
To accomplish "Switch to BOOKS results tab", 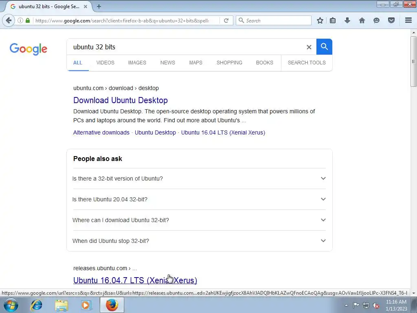I will 265,62.
